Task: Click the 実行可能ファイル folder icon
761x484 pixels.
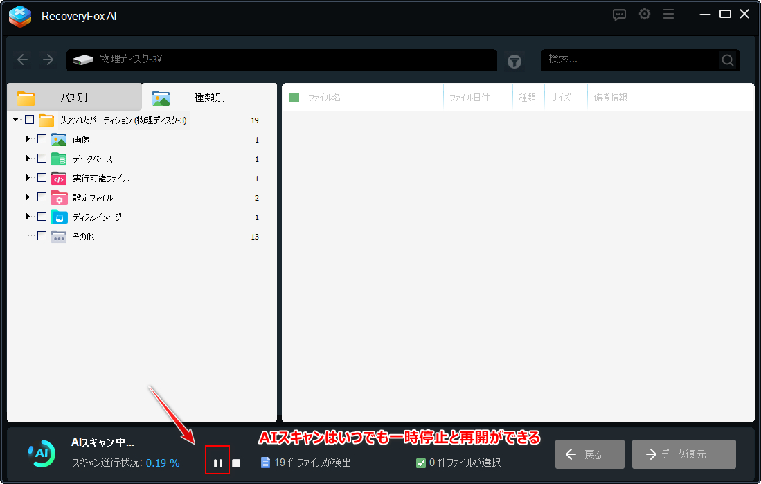Action: coord(59,179)
